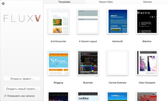Switch to the Remote tab
168x101 pixels.
click(x=147, y=2)
